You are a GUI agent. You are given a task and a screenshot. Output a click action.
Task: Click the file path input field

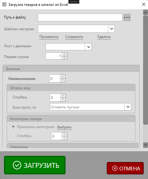pos(80,18)
